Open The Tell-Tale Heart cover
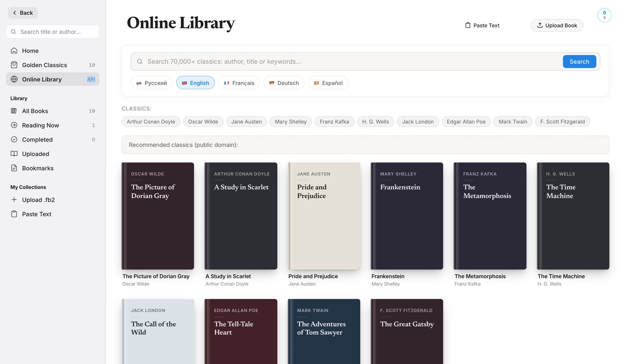This screenshot has width=625, height=364. coord(241,332)
